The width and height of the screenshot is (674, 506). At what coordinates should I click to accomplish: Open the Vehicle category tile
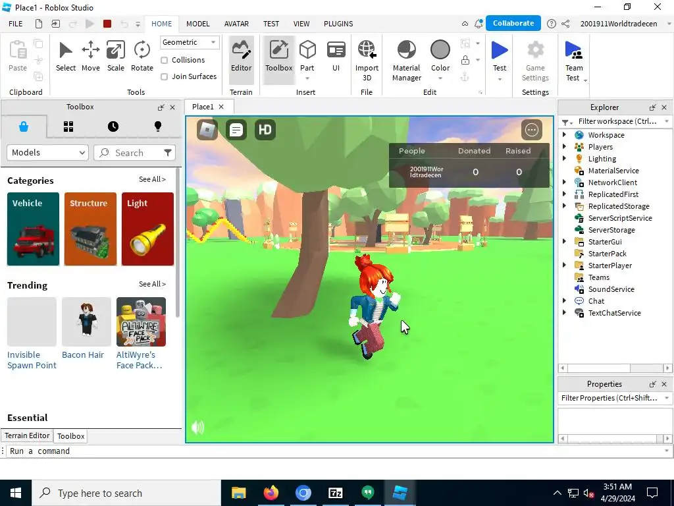(33, 229)
